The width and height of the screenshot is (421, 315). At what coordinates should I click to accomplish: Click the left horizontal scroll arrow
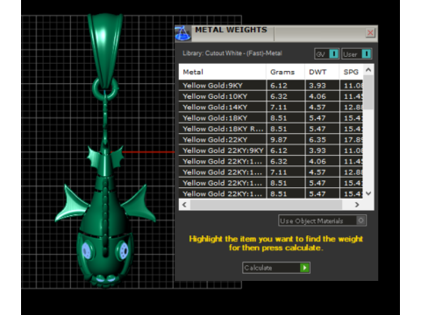click(x=184, y=205)
